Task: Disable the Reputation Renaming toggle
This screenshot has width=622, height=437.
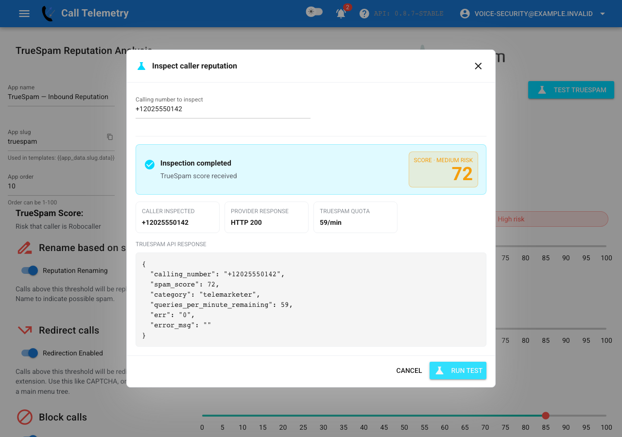Action: click(x=30, y=270)
